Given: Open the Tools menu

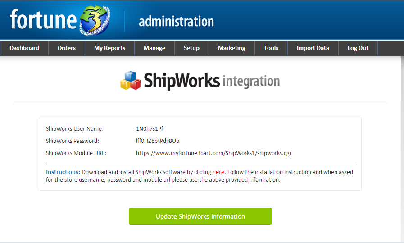Looking at the screenshot, I should (x=271, y=48).
